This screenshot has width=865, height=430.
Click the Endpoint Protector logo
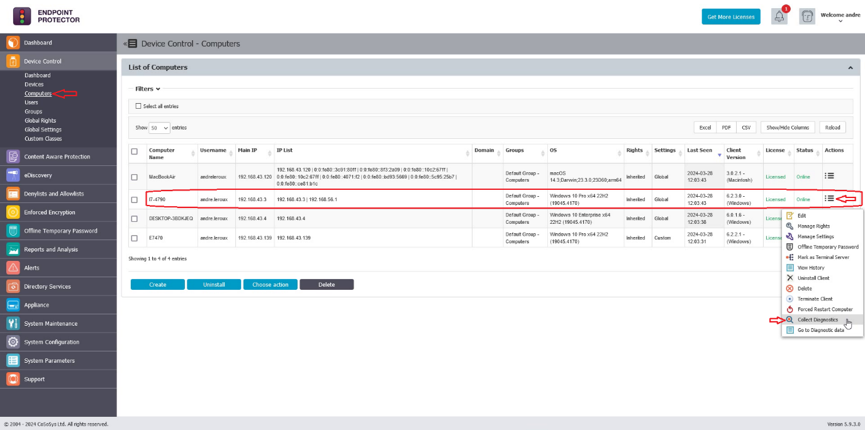47,16
